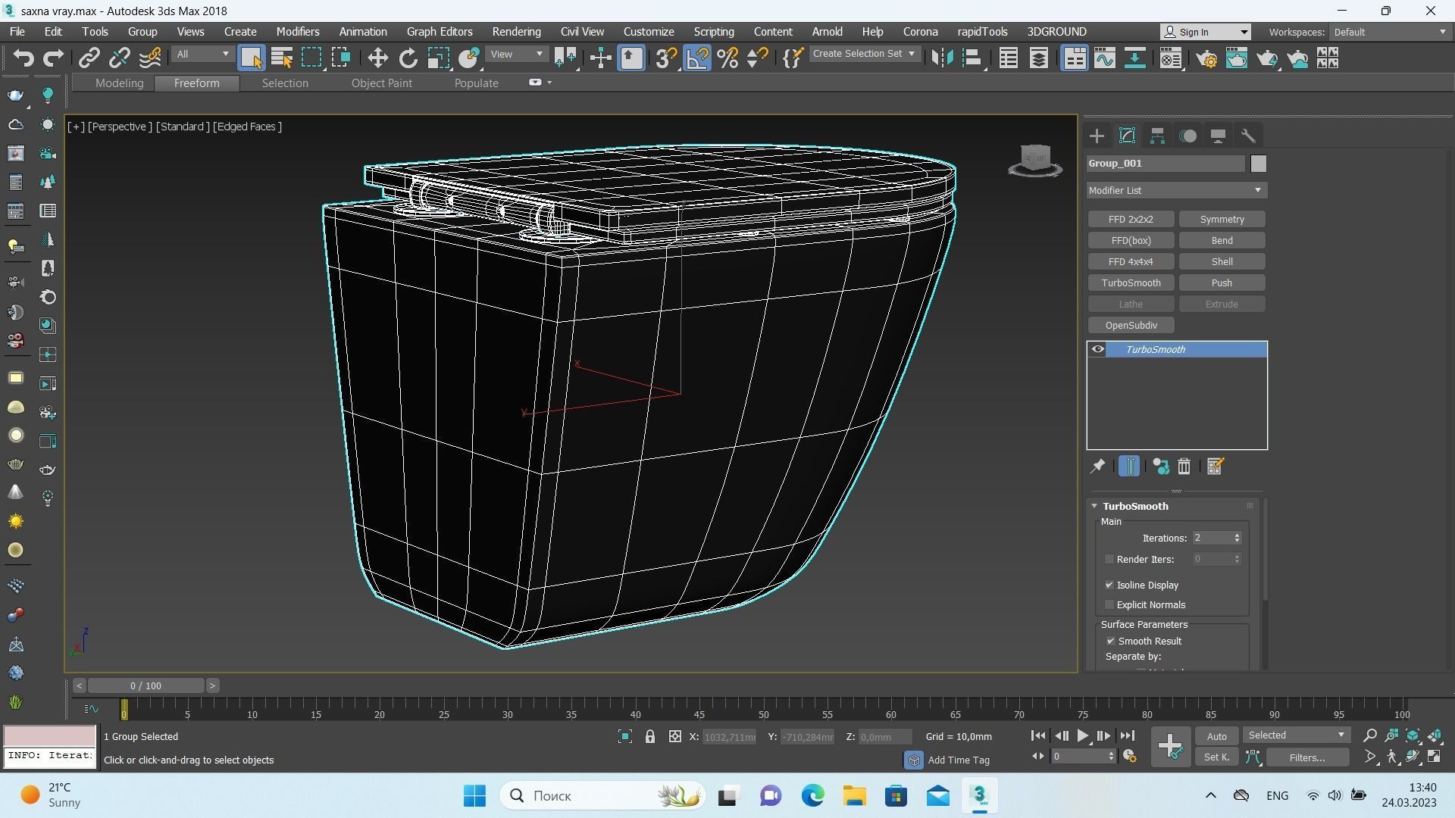The width and height of the screenshot is (1455, 818).
Task: Apply the Shell modifier button
Action: 1222,261
